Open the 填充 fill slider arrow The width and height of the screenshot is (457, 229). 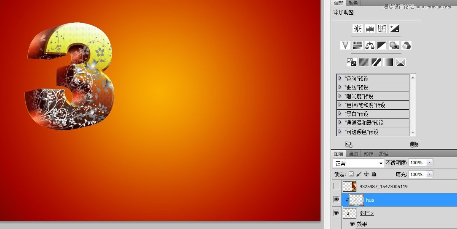(x=429, y=174)
